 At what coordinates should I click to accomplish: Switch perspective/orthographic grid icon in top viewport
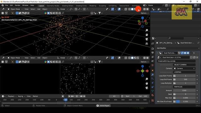pyautogui.click(x=147, y=44)
